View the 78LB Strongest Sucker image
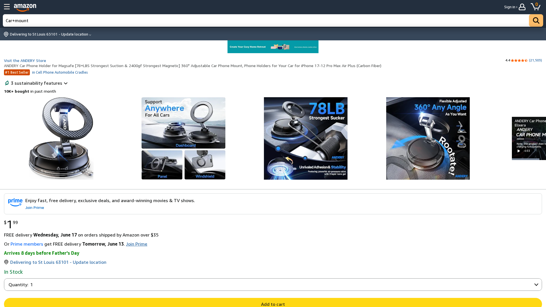Image resolution: width=546 pixels, height=307 pixels. [x=306, y=138]
